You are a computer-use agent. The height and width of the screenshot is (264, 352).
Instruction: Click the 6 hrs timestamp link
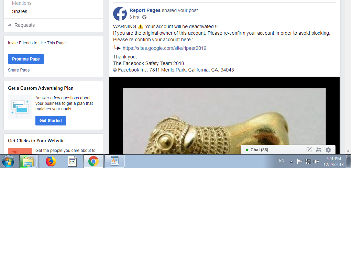tap(134, 17)
